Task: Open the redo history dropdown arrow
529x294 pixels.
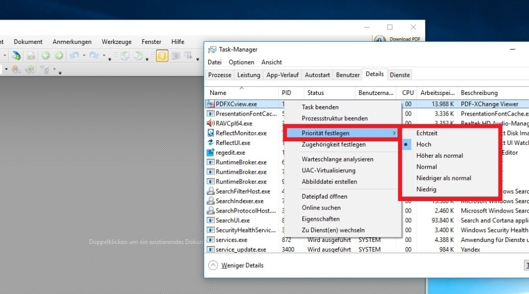Action: [104, 56]
